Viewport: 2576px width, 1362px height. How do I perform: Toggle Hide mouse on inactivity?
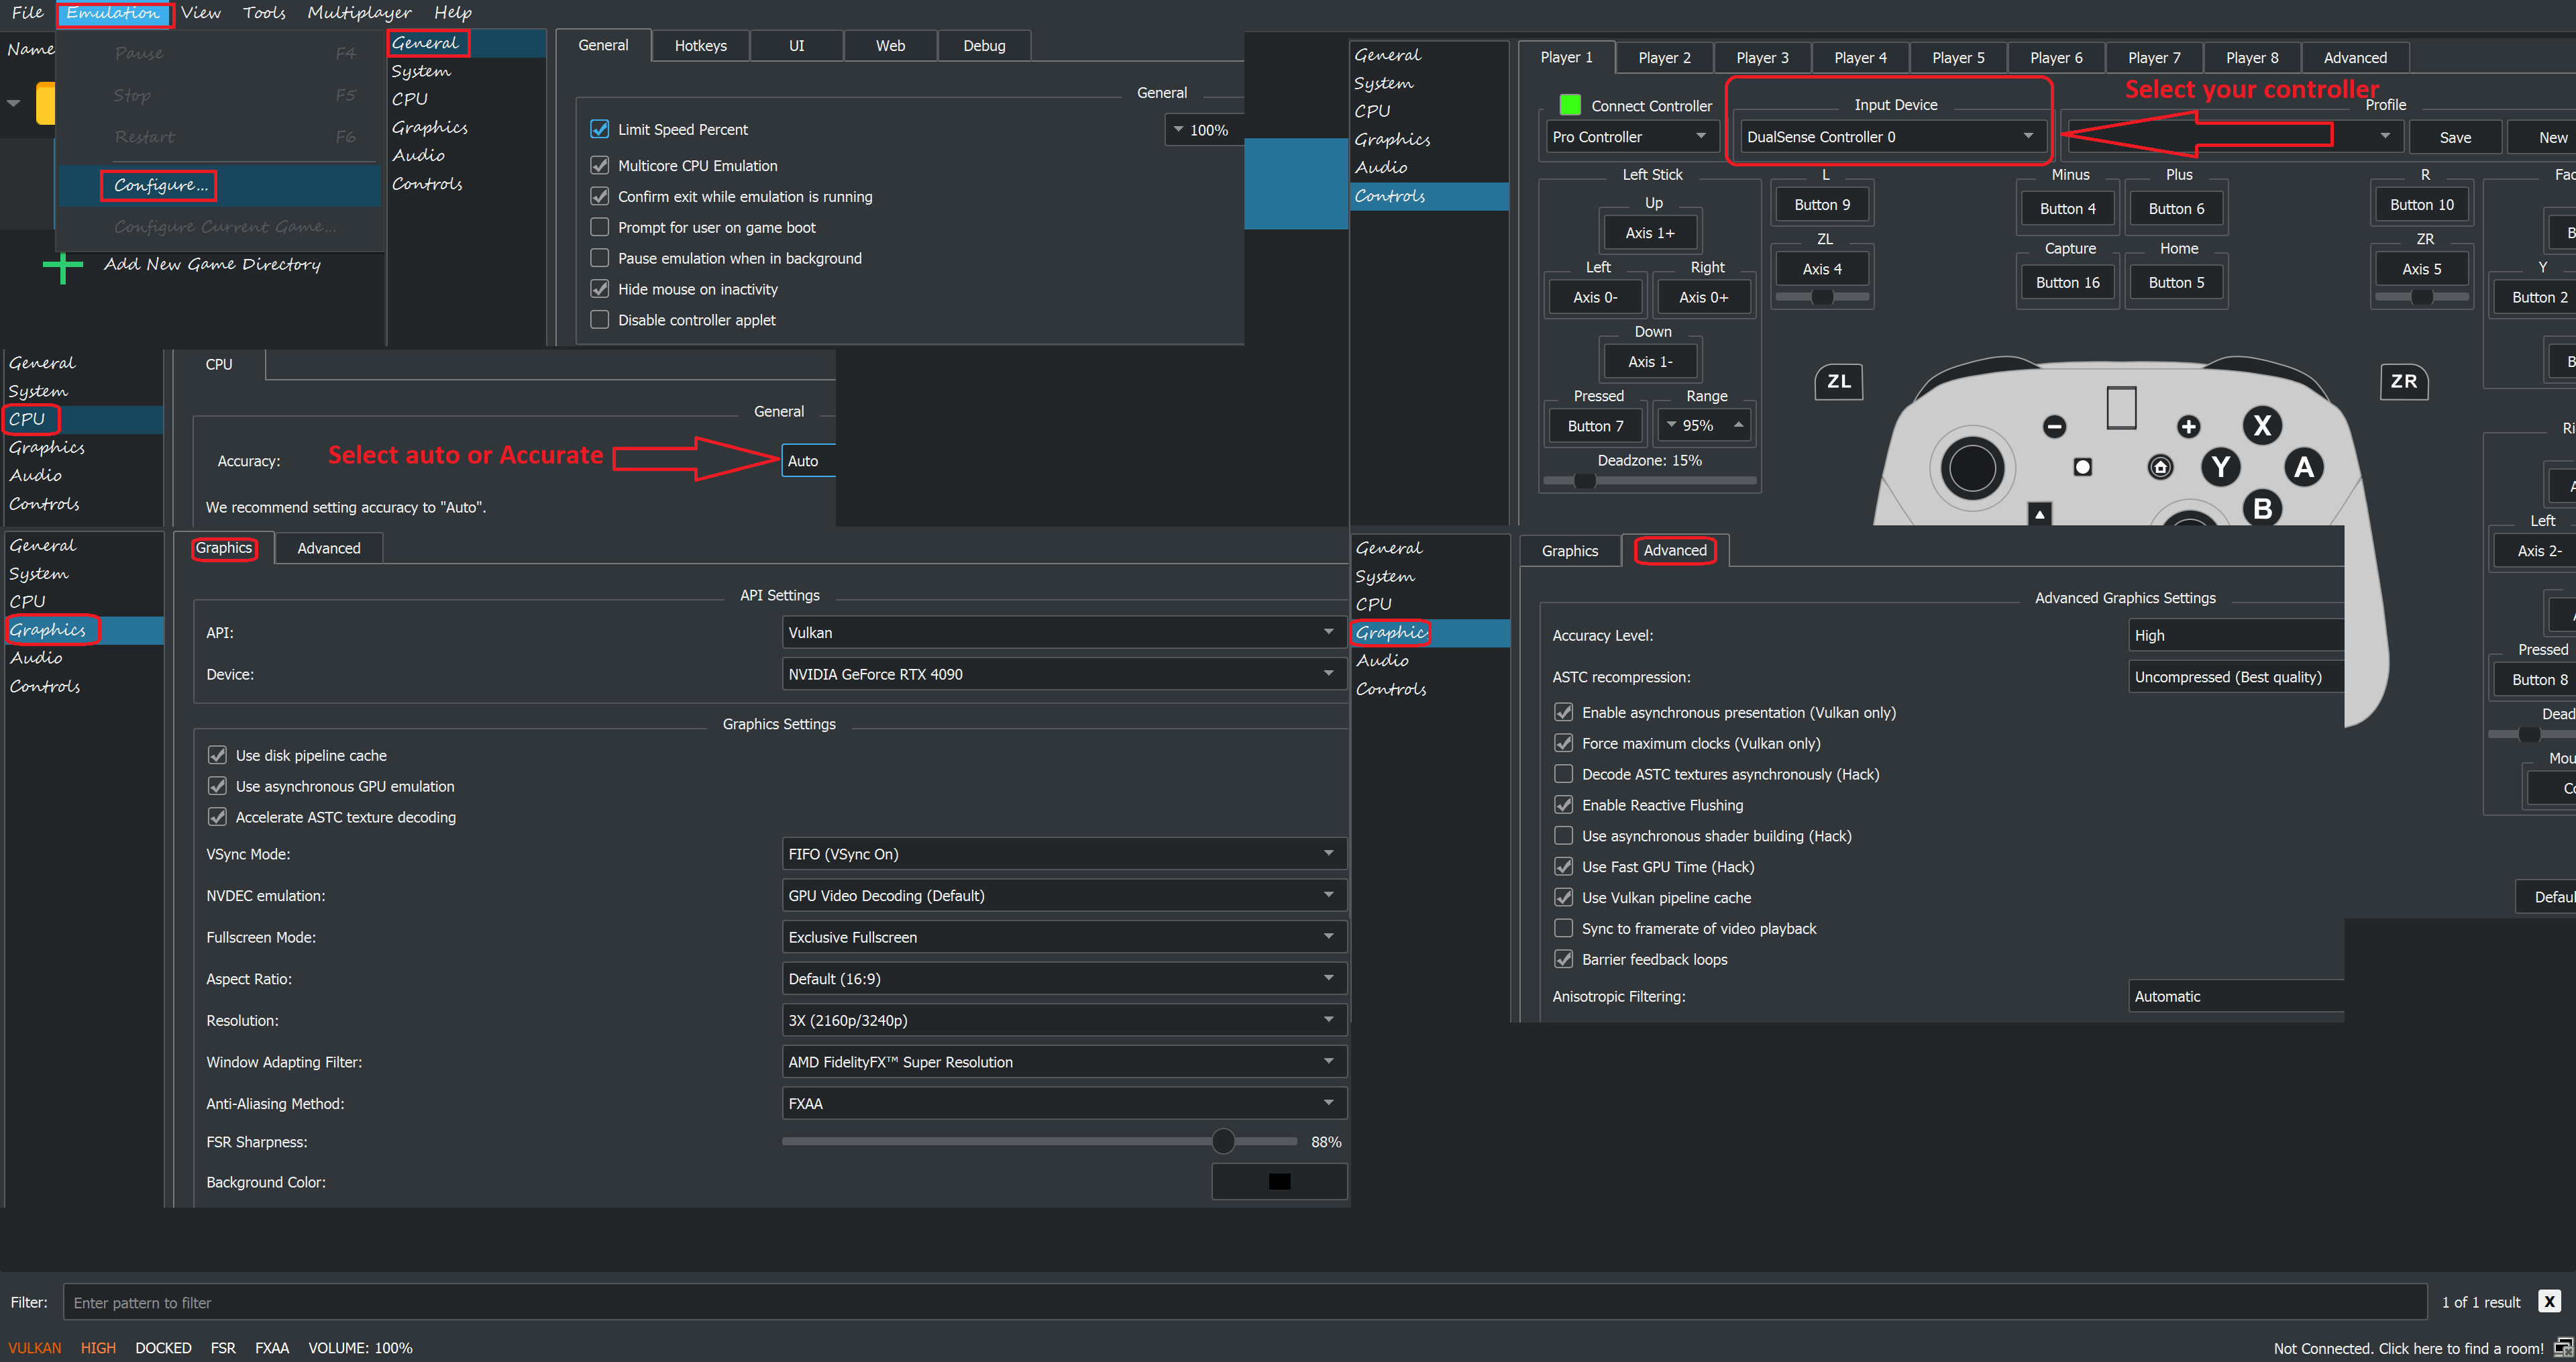600,289
